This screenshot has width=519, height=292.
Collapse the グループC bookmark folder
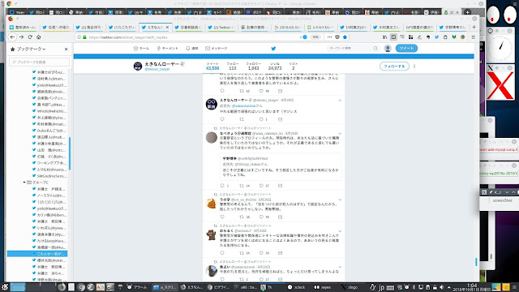[24, 182]
